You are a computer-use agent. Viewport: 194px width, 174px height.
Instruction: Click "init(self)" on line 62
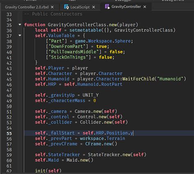coord(48,171)
